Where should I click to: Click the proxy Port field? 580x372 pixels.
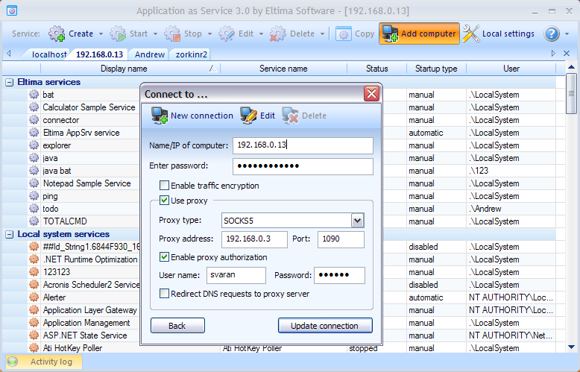coord(341,239)
